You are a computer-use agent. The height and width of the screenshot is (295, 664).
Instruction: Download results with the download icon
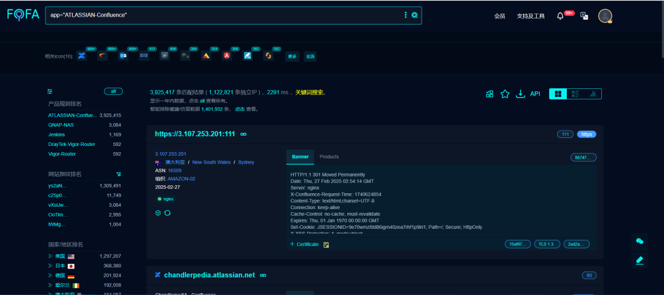pyautogui.click(x=521, y=94)
